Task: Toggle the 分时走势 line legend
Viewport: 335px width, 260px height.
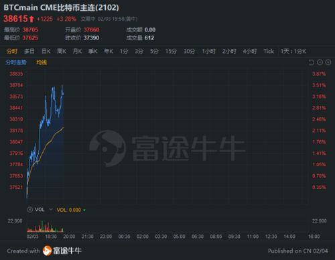Action: (x=16, y=62)
